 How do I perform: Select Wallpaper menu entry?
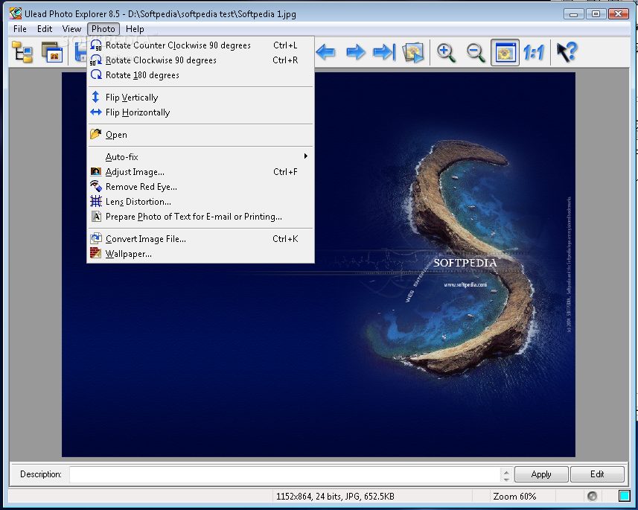tap(200, 254)
